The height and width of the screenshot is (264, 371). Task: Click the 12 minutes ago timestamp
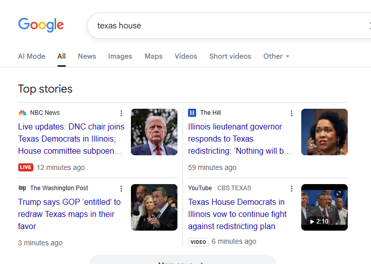pos(61,167)
